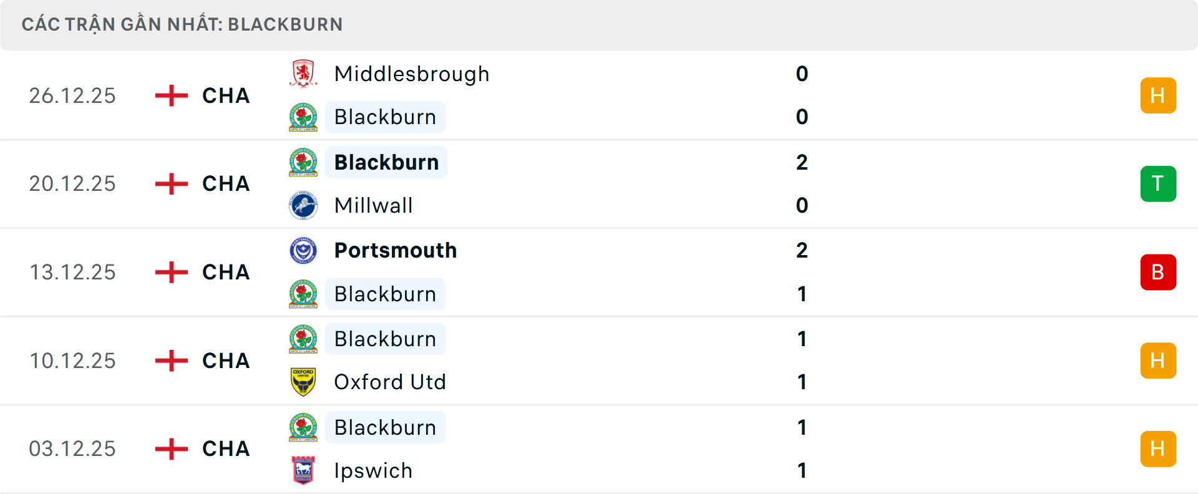Click Portsmouth's score of 2

pyautogui.click(x=802, y=250)
